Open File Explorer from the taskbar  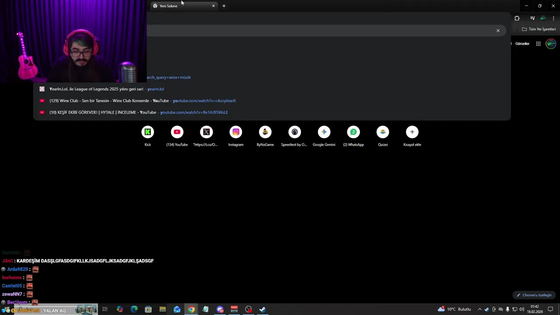click(163, 309)
